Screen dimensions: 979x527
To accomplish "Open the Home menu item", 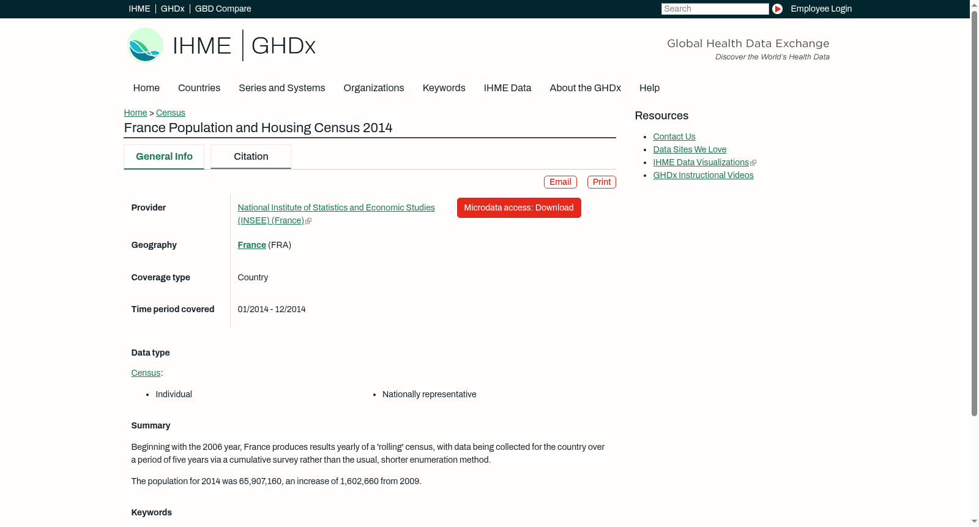I will coord(146,88).
